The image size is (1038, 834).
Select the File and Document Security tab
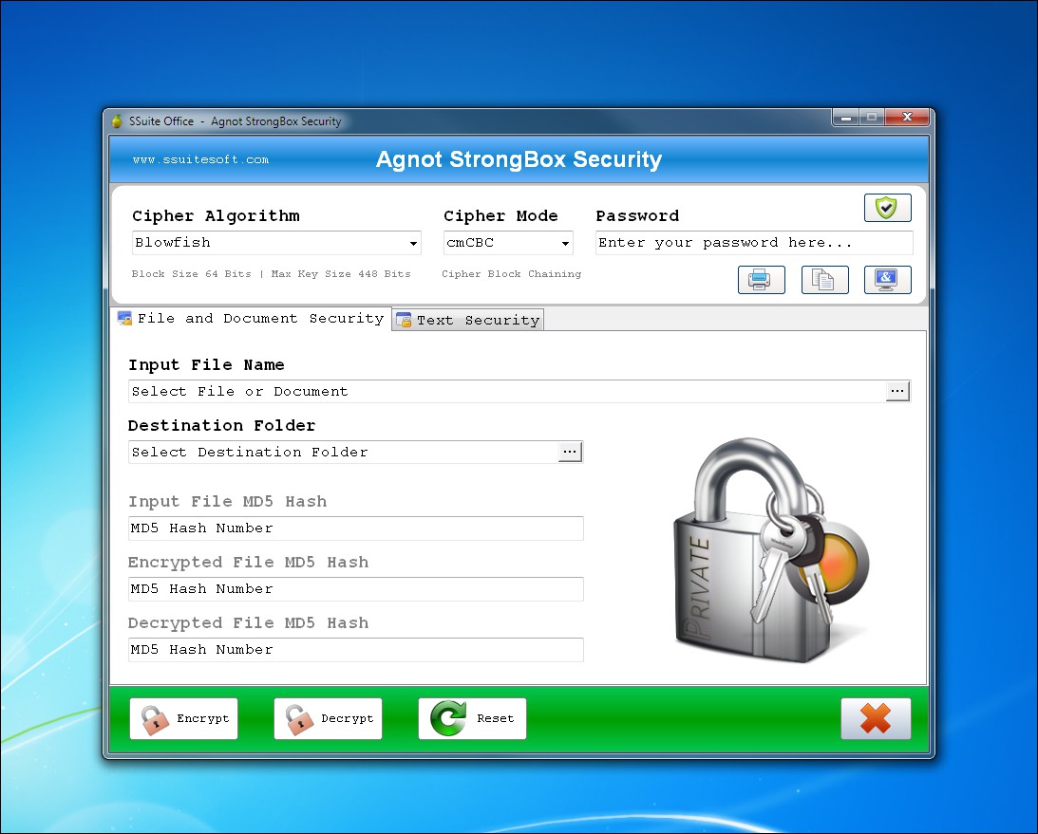coord(251,318)
